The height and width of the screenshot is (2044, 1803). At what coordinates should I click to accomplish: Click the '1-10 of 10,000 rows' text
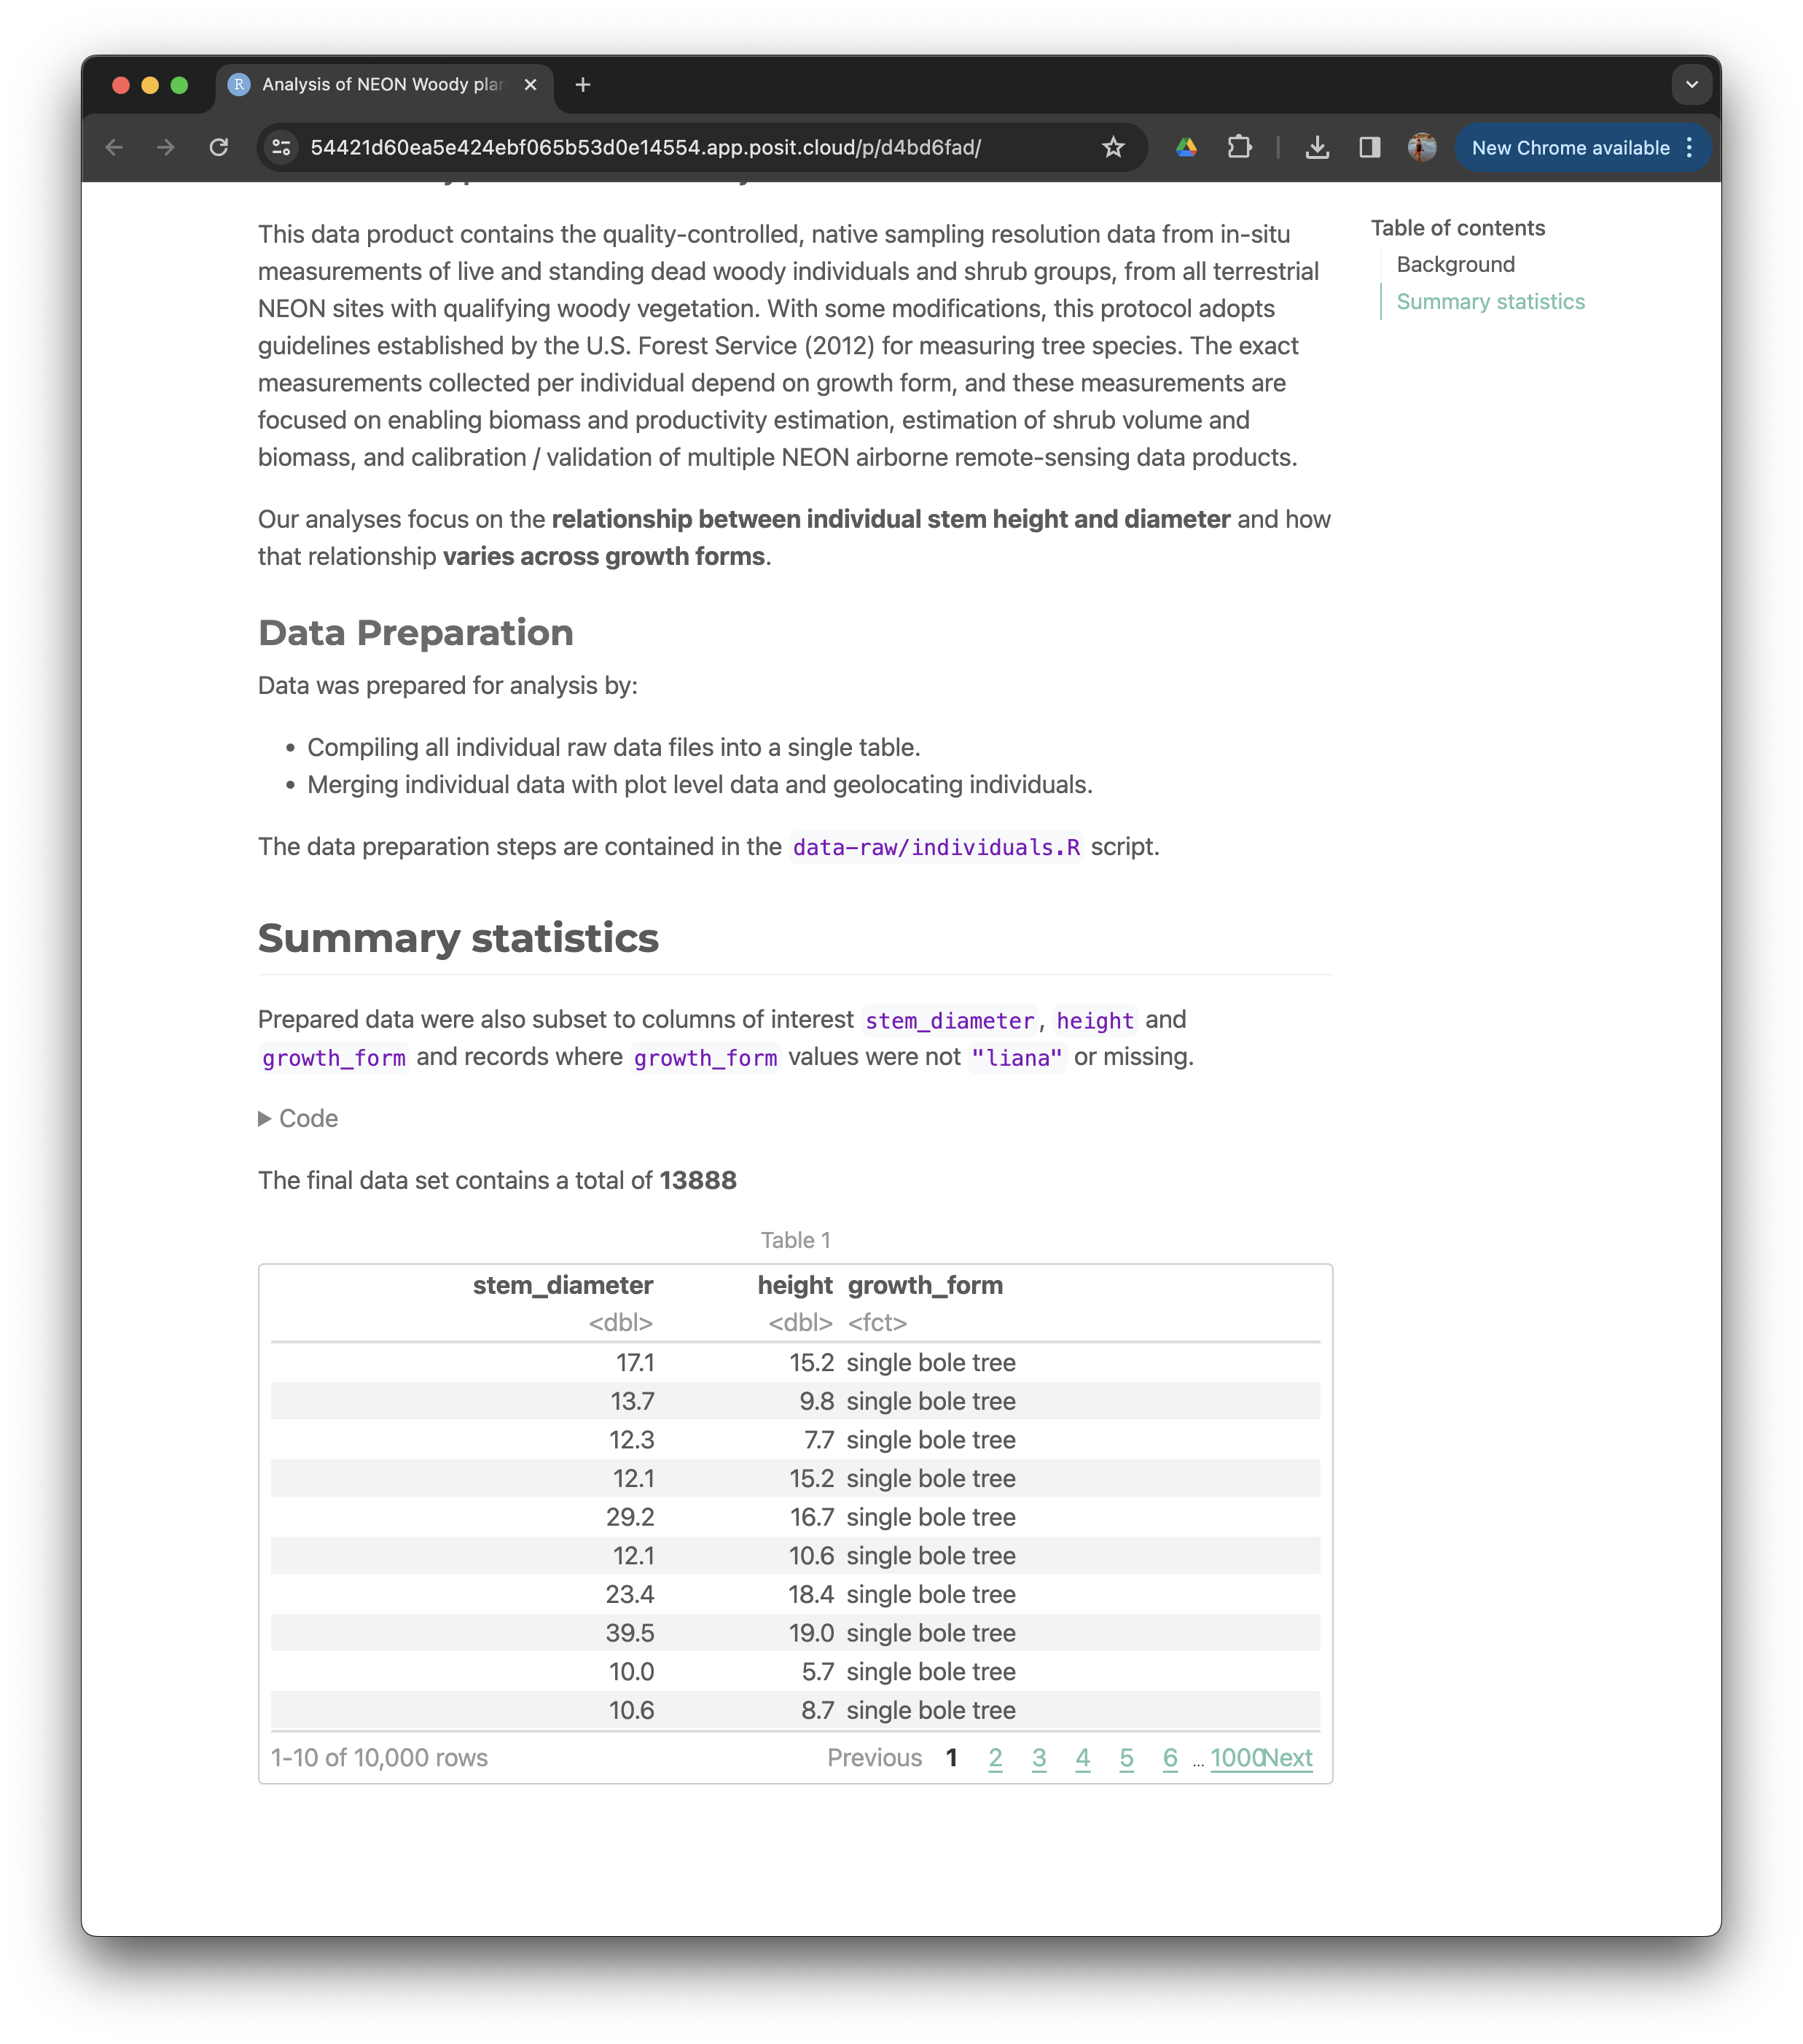coord(379,1758)
